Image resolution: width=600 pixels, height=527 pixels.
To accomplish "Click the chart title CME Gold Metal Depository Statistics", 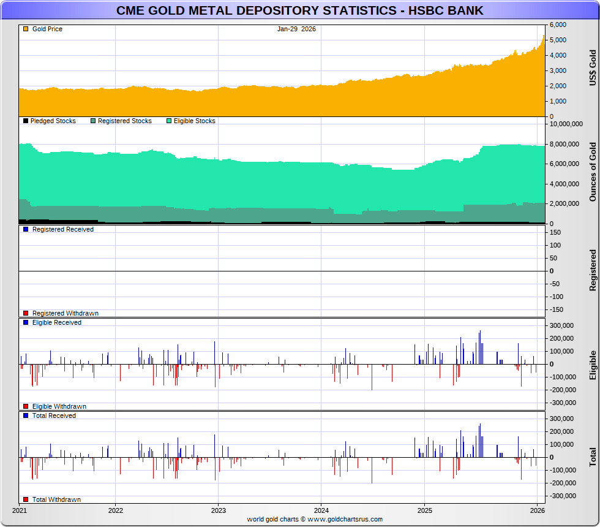I will click(x=299, y=10).
